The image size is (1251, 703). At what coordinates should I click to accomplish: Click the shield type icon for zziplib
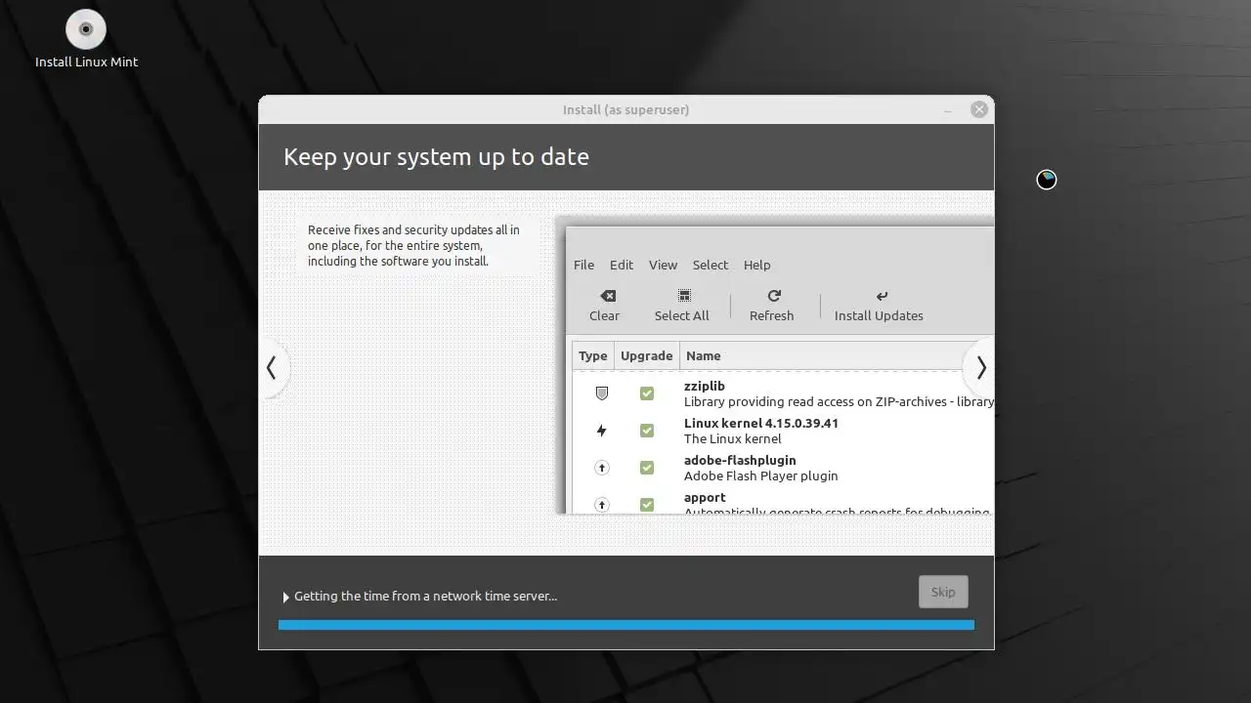tap(602, 393)
